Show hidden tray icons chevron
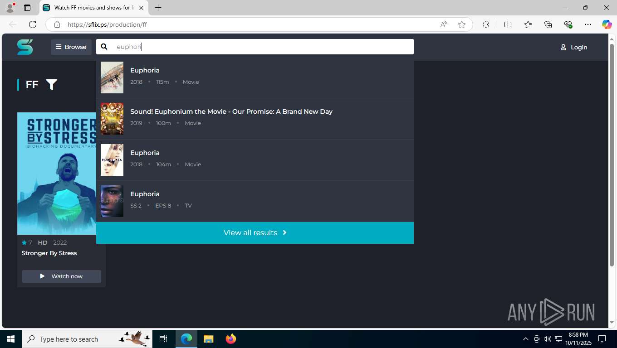The image size is (617, 348). point(526,339)
